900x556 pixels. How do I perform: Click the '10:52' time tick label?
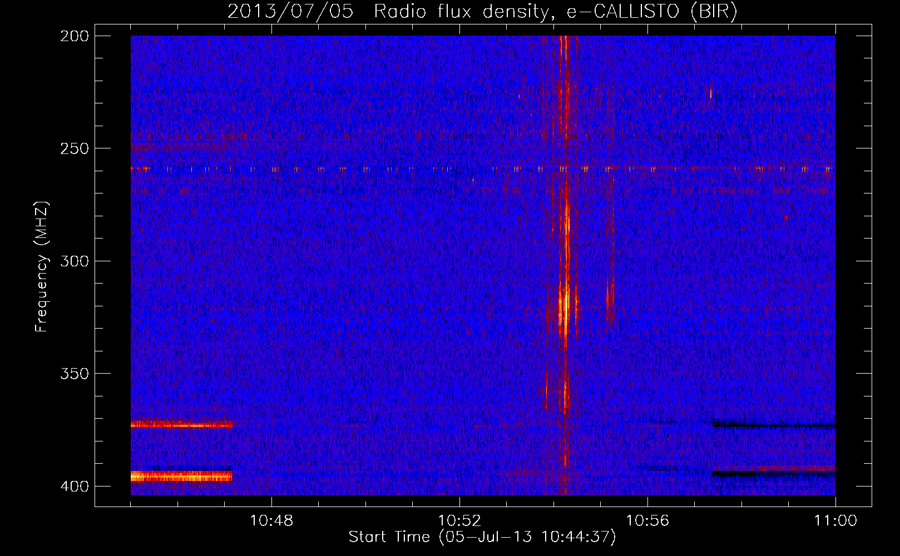click(x=459, y=521)
